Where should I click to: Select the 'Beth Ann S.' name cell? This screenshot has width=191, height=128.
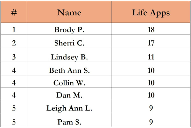pyautogui.click(x=69, y=68)
